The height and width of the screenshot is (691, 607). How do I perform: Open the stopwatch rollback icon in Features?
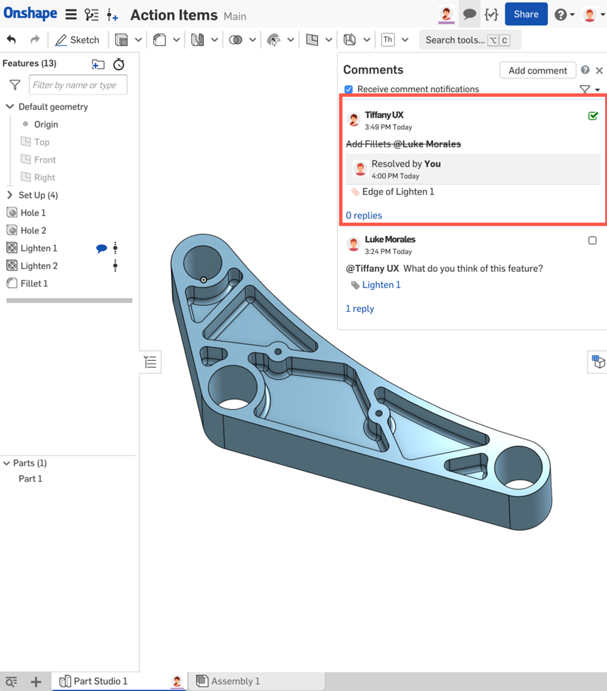pyautogui.click(x=119, y=64)
